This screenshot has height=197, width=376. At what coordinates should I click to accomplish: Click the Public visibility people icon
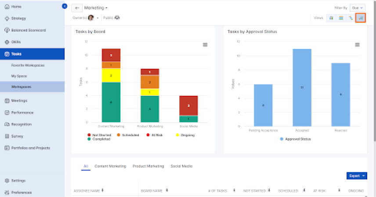coord(117,18)
